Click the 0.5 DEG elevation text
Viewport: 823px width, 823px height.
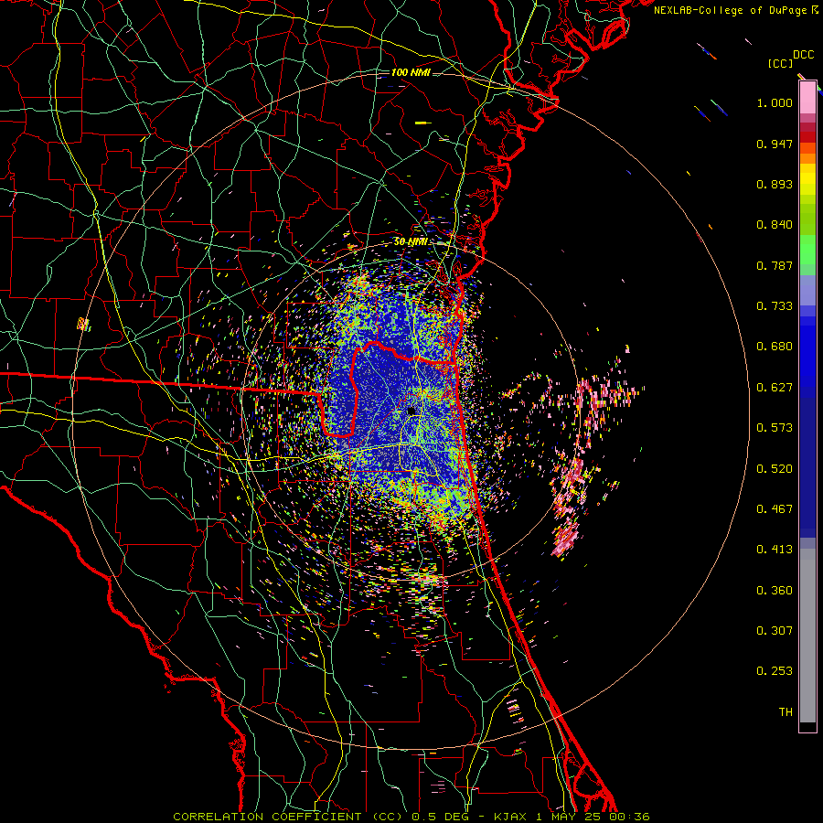[x=442, y=817]
